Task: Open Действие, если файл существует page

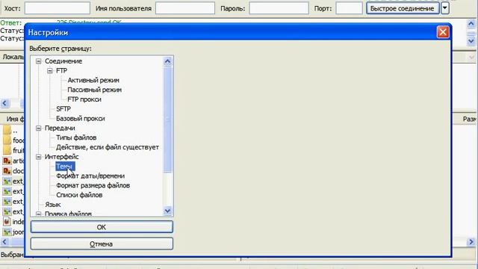Action: pyautogui.click(x=108, y=147)
